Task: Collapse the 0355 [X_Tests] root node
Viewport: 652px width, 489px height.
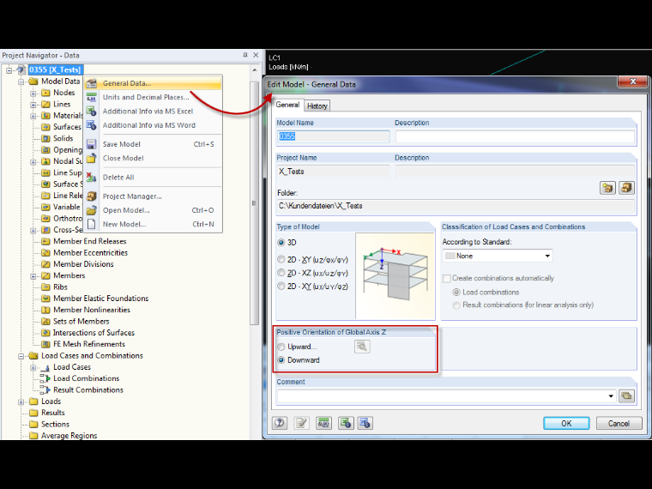Action: 9,70
